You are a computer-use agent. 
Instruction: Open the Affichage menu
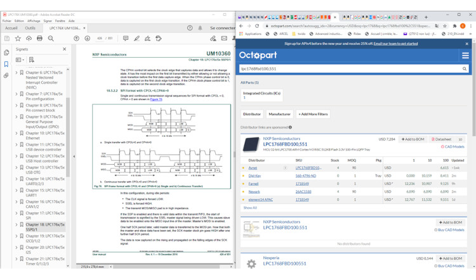(34, 21)
